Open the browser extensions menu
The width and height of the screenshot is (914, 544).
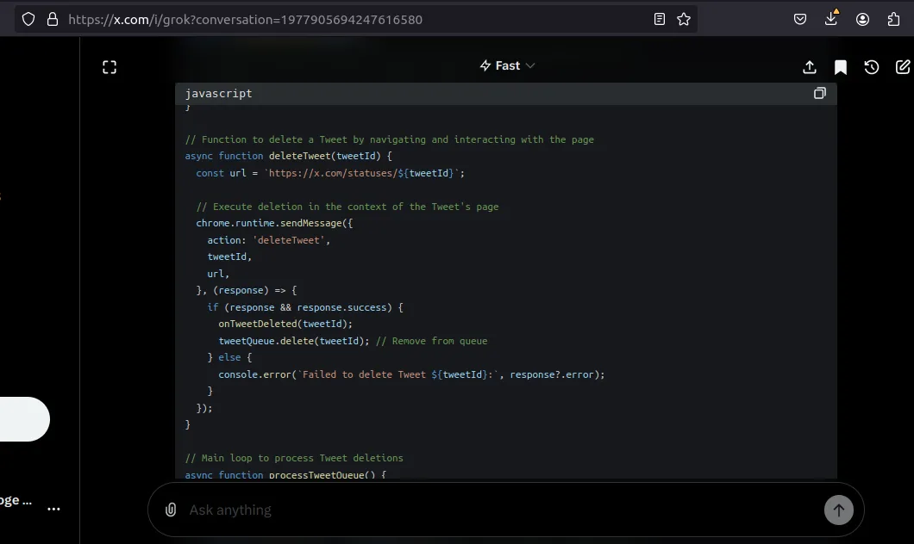[x=893, y=19]
